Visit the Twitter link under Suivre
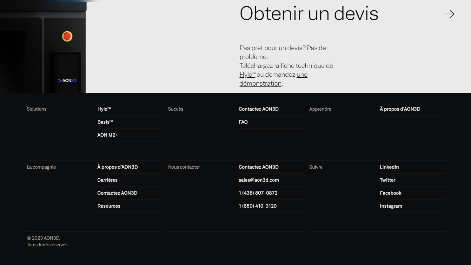471x265 pixels. [x=388, y=180]
